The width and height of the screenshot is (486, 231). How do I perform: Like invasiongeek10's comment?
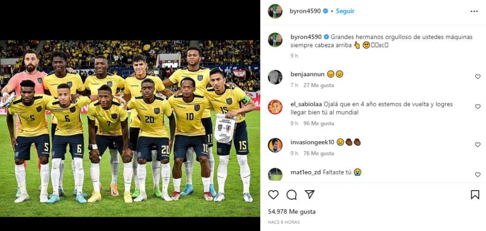click(x=477, y=144)
